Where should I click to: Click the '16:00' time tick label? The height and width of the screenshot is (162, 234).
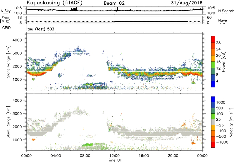click(144, 156)
